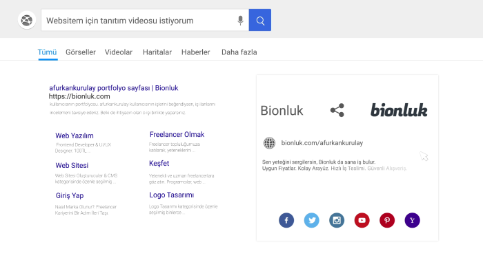Open the YouTube social icon
483x271 pixels.
pos(362,220)
